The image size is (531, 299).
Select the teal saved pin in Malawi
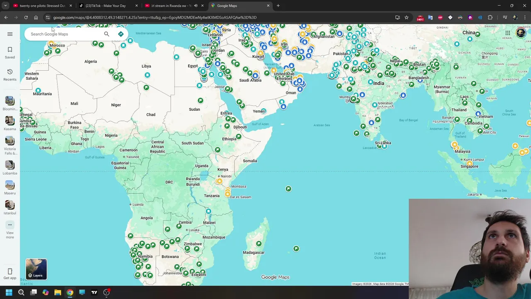pyautogui.click(x=208, y=211)
